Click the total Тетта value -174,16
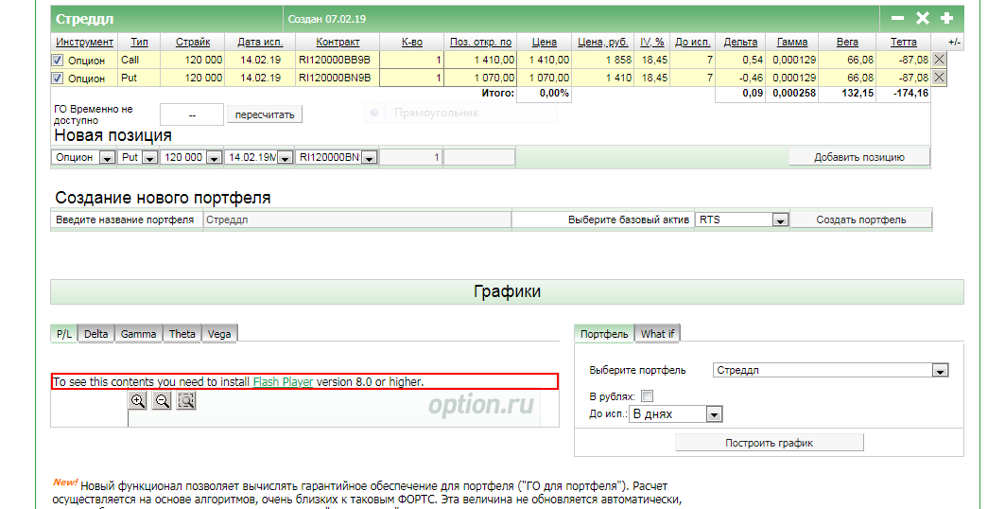The height and width of the screenshot is (509, 1005). 910,93
